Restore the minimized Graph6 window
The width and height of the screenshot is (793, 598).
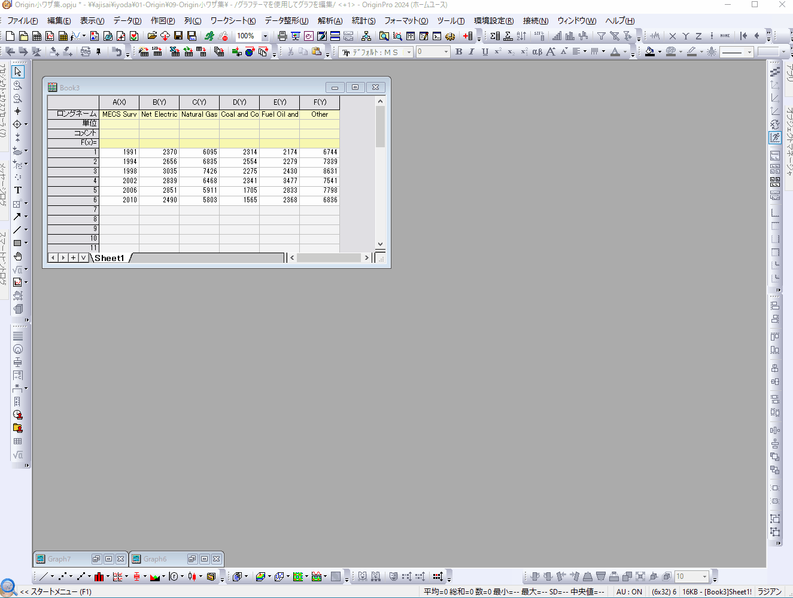tap(192, 559)
